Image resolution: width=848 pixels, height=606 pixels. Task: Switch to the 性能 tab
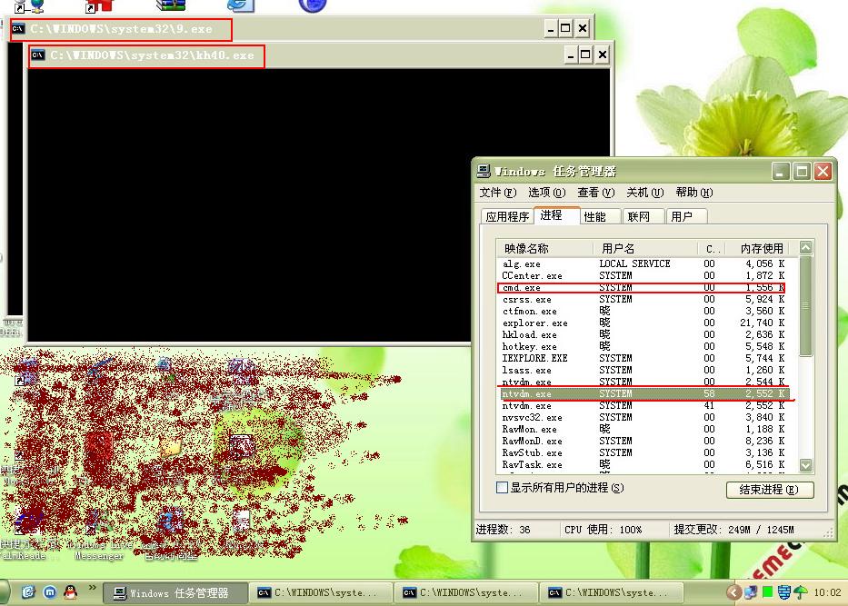[600, 217]
